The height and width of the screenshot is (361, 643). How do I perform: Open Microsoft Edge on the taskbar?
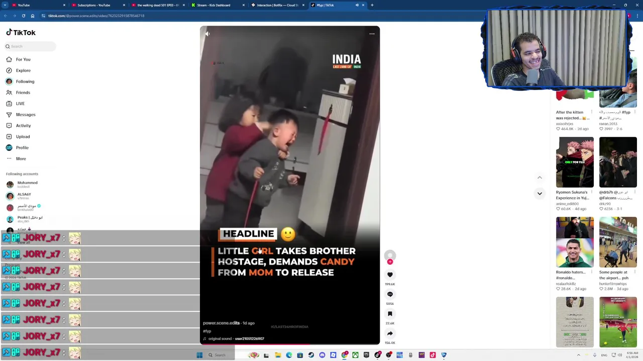coord(289,355)
